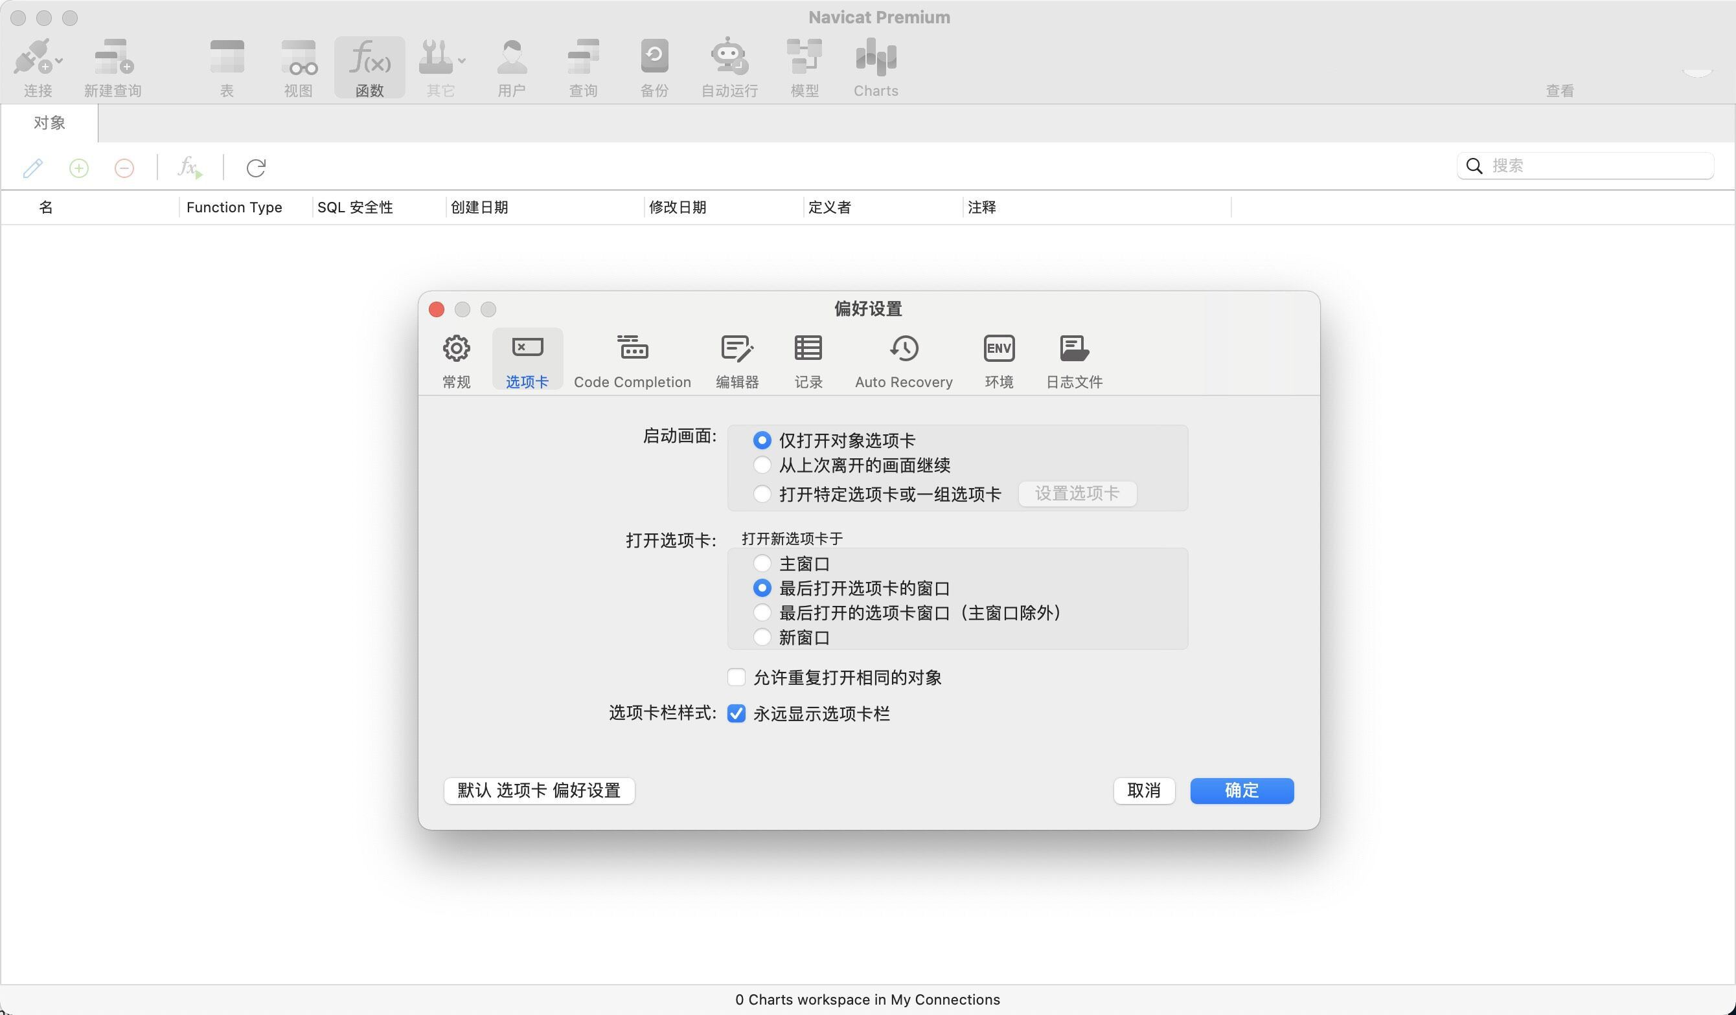Image resolution: width=1736 pixels, height=1015 pixels.
Task: Click the 查看 view control in toolbar
Action: pos(1560,90)
